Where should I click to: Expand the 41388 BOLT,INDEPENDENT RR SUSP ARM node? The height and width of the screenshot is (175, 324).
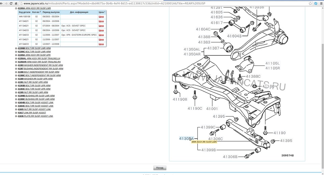tap(16, 72)
